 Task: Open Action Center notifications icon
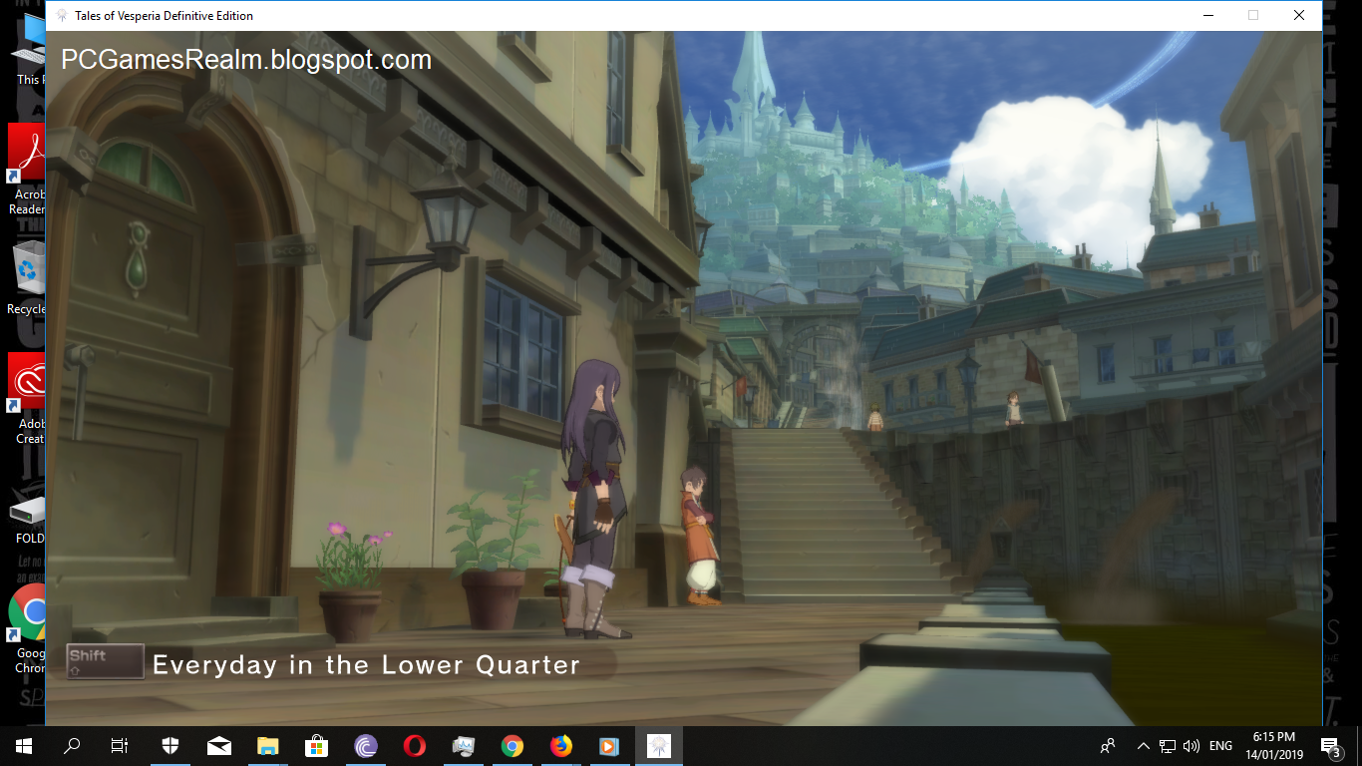pyautogui.click(x=1331, y=745)
